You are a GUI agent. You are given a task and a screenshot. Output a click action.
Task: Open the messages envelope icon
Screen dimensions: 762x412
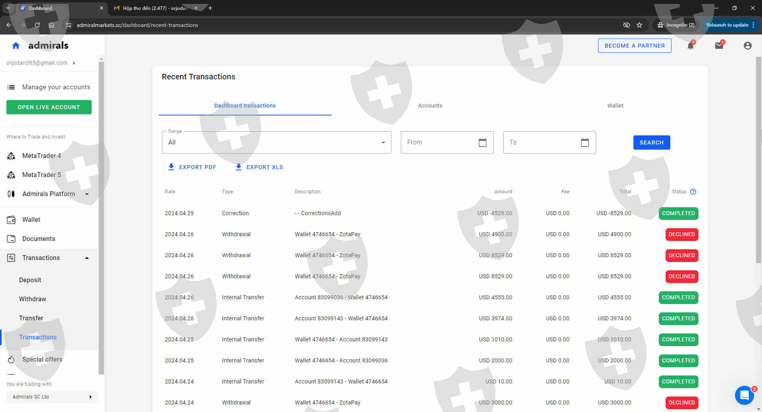click(719, 46)
